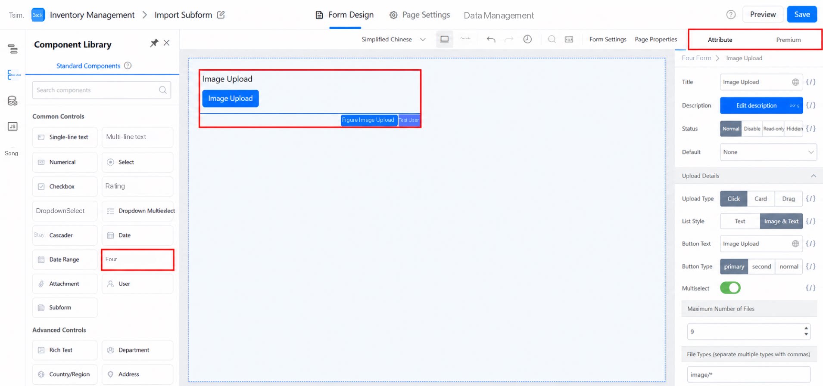823x386 pixels.
Task: Open the keyboard shortcuts icon
Action: (x=569, y=39)
